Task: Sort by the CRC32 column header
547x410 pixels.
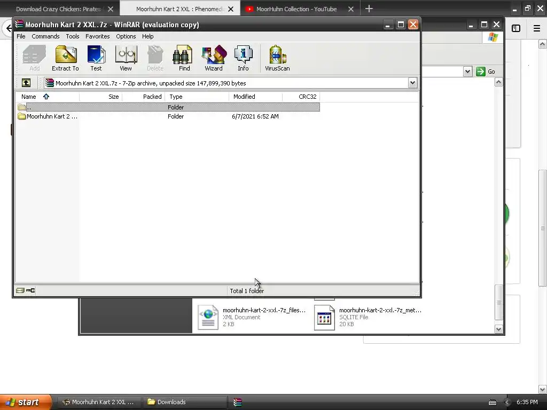Action: pos(301,97)
